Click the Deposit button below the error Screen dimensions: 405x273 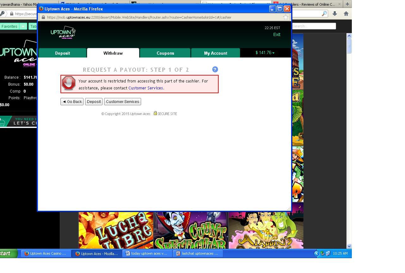(94, 101)
